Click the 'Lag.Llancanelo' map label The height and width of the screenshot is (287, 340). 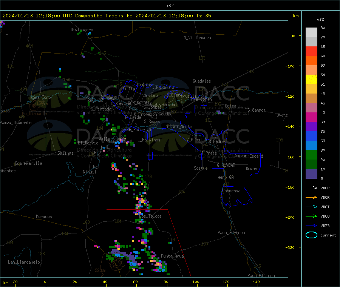[x=24, y=262]
